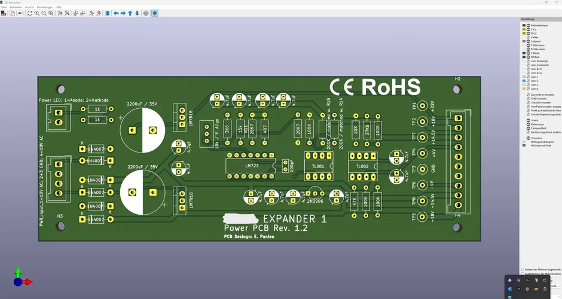The height and width of the screenshot is (299, 562).
Task: Move board right with blue right arrow
Action: (123, 13)
